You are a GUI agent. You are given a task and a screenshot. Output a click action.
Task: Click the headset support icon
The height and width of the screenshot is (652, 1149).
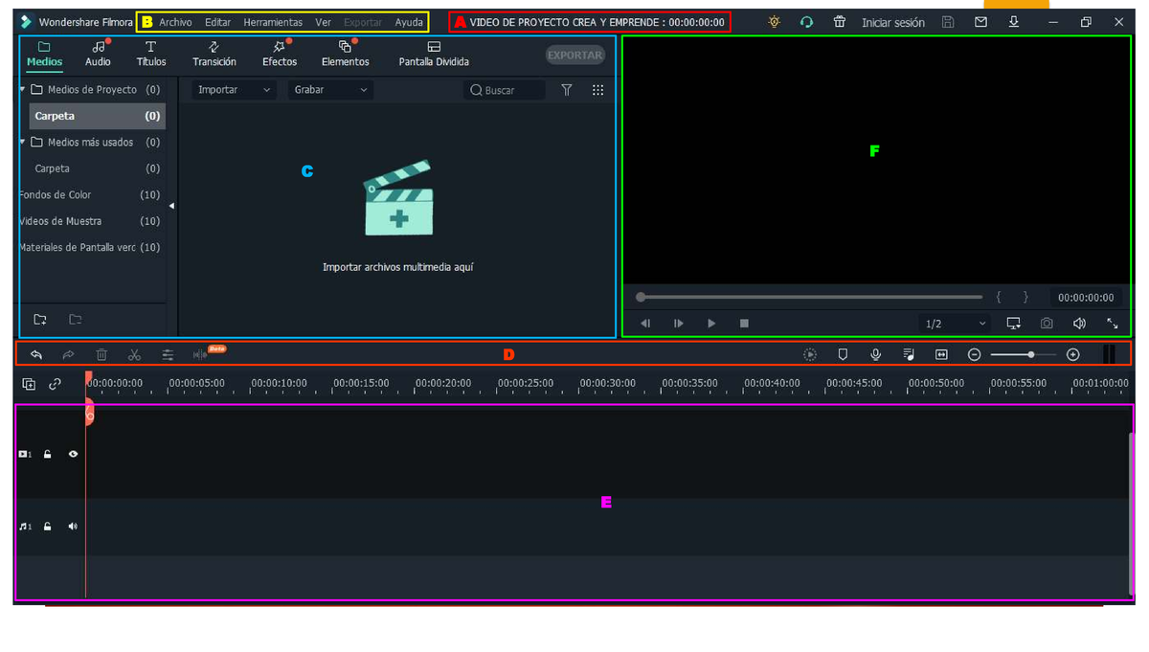pos(806,22)
